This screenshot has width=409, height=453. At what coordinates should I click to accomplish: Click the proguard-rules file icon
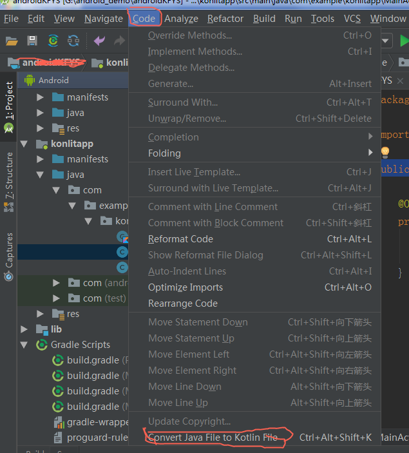(58, 438)
